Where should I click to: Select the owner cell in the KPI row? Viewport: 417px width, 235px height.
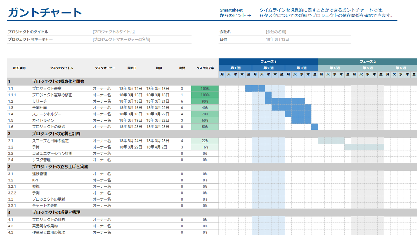pyautogui.click(x=102, y=180)
